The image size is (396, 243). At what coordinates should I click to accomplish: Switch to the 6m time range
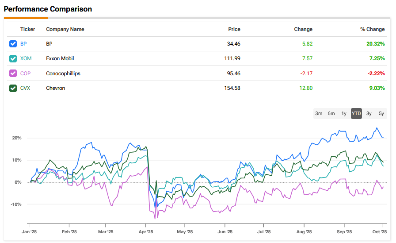click(331, 114)
